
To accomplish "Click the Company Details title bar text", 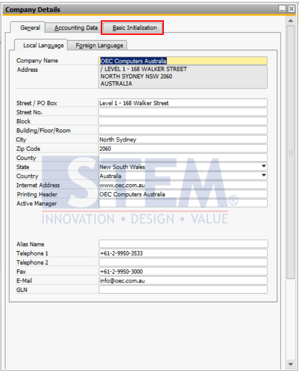I will [33, 10].
